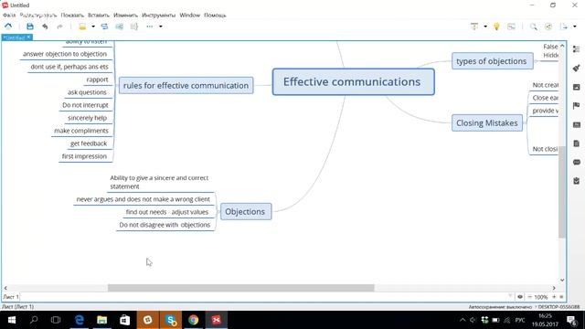Viewport: 585px width, 329px height.
Task: Open the filter dropdown in sheet bar
Action: tap(510, 296)
